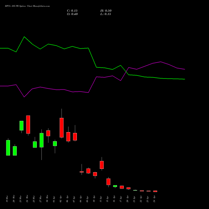Click the '01 Apr' date label on axis
This screenshot has height=209, width=209.
(x=54, y=199)
